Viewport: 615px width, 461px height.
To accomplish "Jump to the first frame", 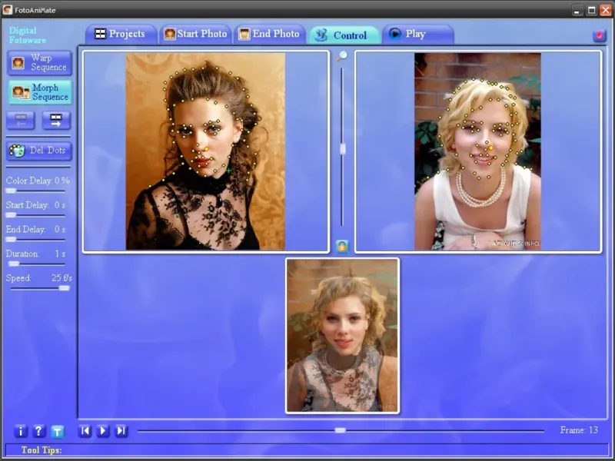I will tap(85, 431).
